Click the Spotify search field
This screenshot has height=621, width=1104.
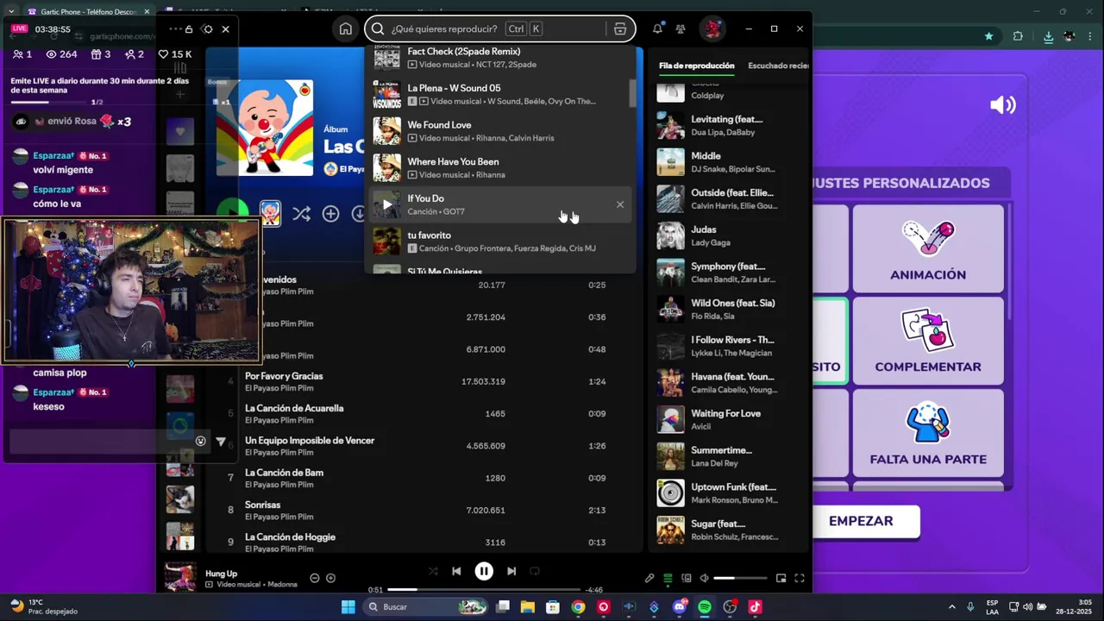[x=500, y=28]
